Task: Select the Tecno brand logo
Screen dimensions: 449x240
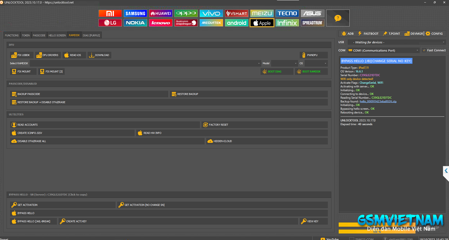Action: click(287, 13)
